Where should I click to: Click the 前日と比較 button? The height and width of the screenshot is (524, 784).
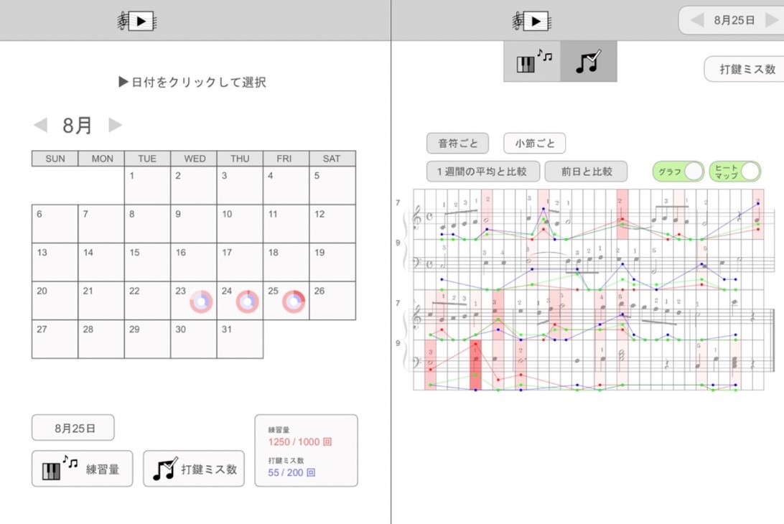click(586, 172)
